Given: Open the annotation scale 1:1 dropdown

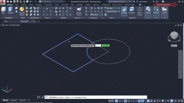Looking at the screenshot, I should (x=158, y=101).
